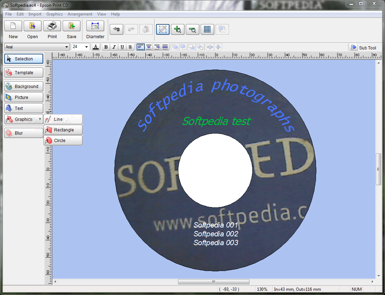Select the green 'Softpedia test' text
Screen dimensions: 385x295
point(216,121)
